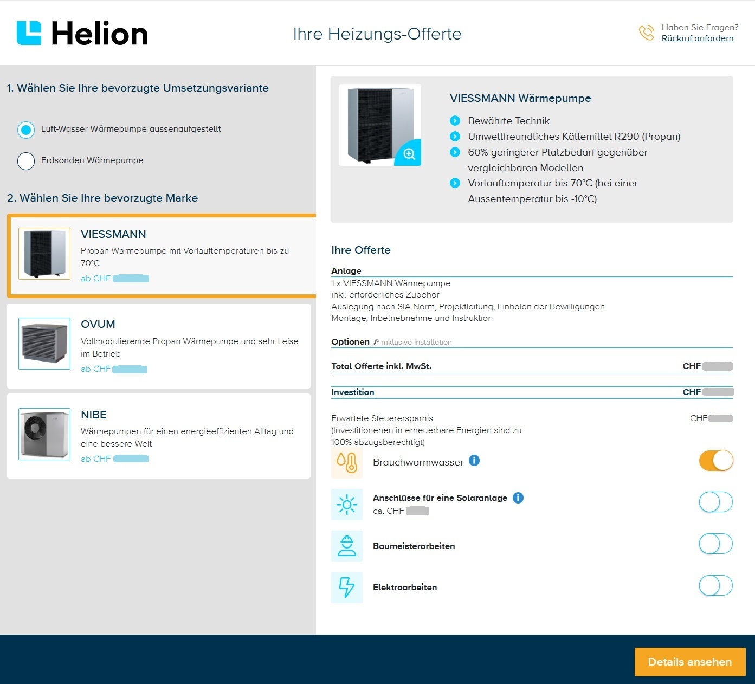Enable Anschlüsse für eine Solaranlage toggle
The width and height of the screenshot is (755, 684).
[715, 502]
